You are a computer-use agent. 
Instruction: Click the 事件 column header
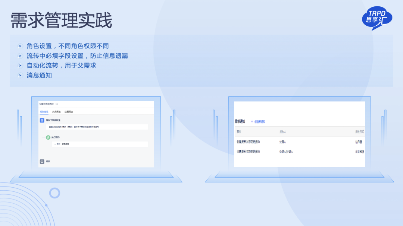click(x=239, y=132)
